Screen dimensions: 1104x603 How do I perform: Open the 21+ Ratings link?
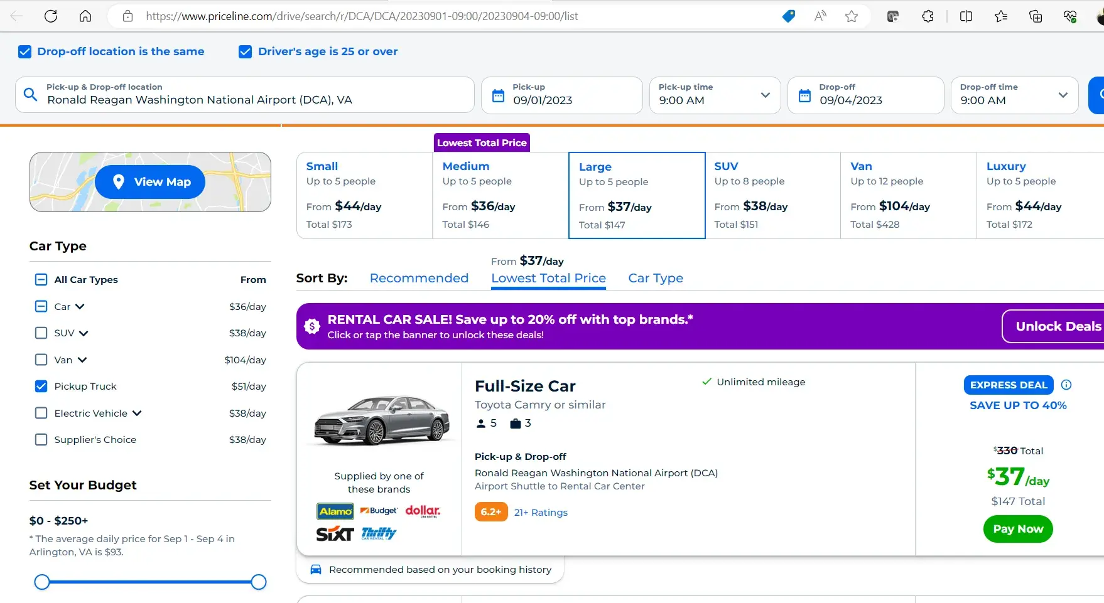(541, 513)
